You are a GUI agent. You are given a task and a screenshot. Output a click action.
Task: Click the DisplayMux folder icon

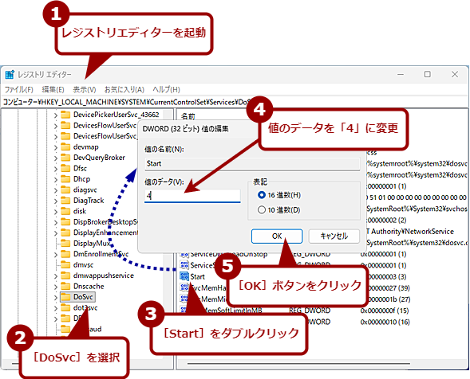point(65,244)
